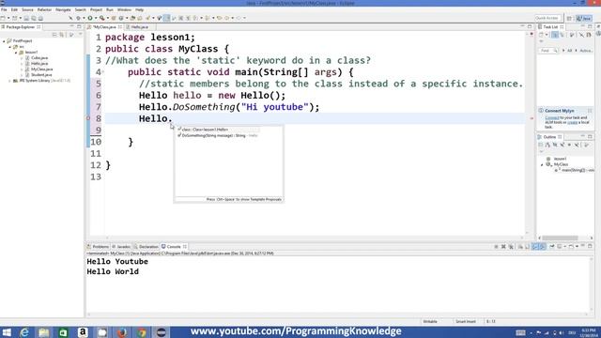Open Cube.java in Package Explorer
601x338 pixels.
click(x=39, y=58)
